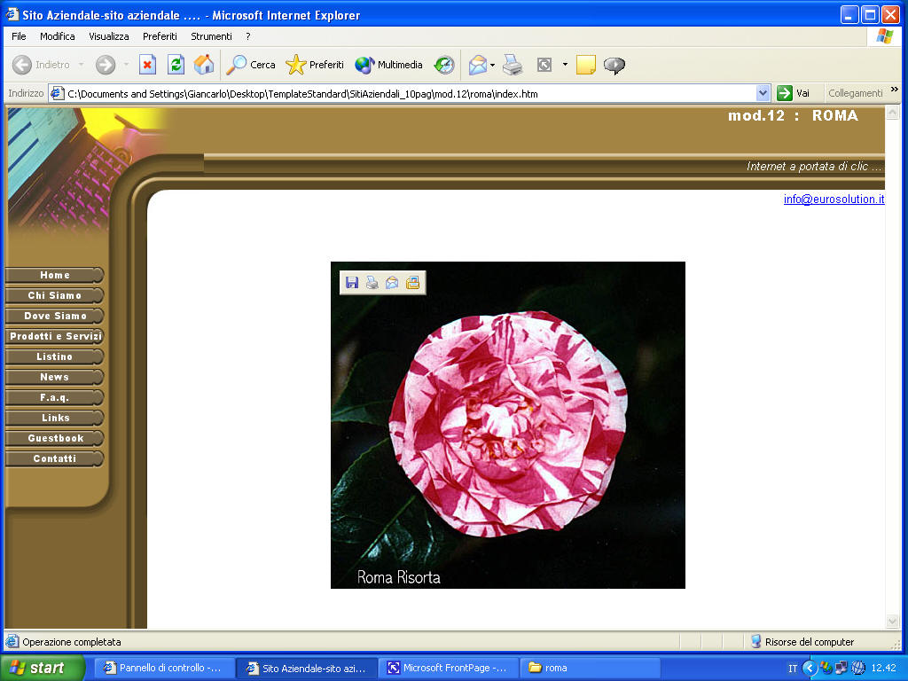This screenshot has width=908, height=681.
Task: Click the IT language indicator in tray
Action: [793, 669]
